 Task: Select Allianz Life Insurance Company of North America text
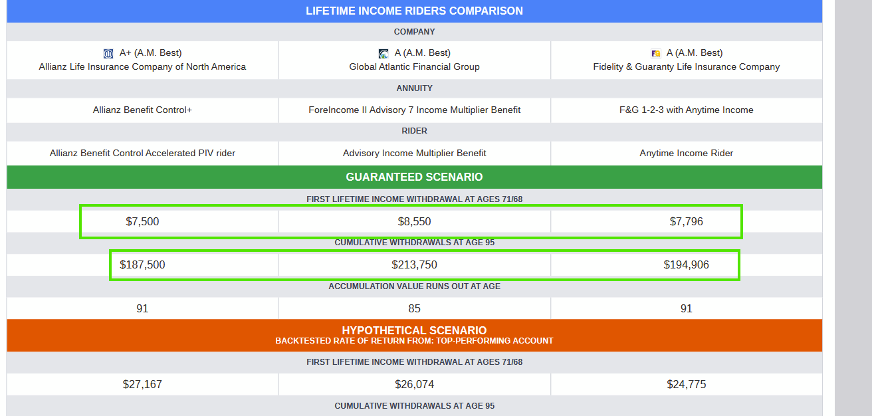coord(142,66)
